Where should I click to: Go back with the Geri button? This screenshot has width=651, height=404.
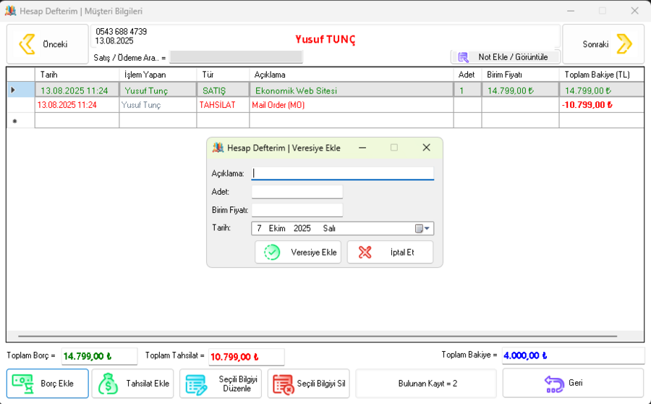[x=573, y=383]
